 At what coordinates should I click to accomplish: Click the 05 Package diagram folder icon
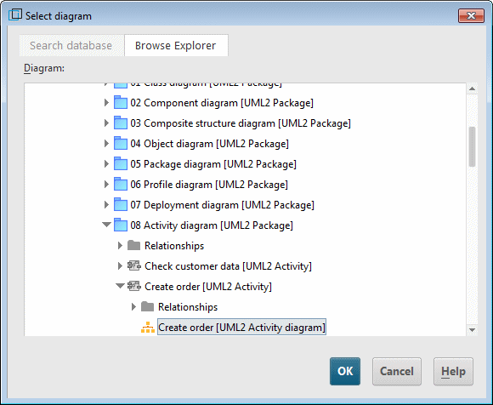click(121, 164)
